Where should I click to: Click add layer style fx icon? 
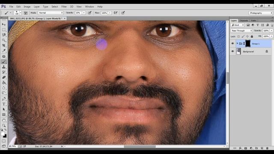point(240,148)
